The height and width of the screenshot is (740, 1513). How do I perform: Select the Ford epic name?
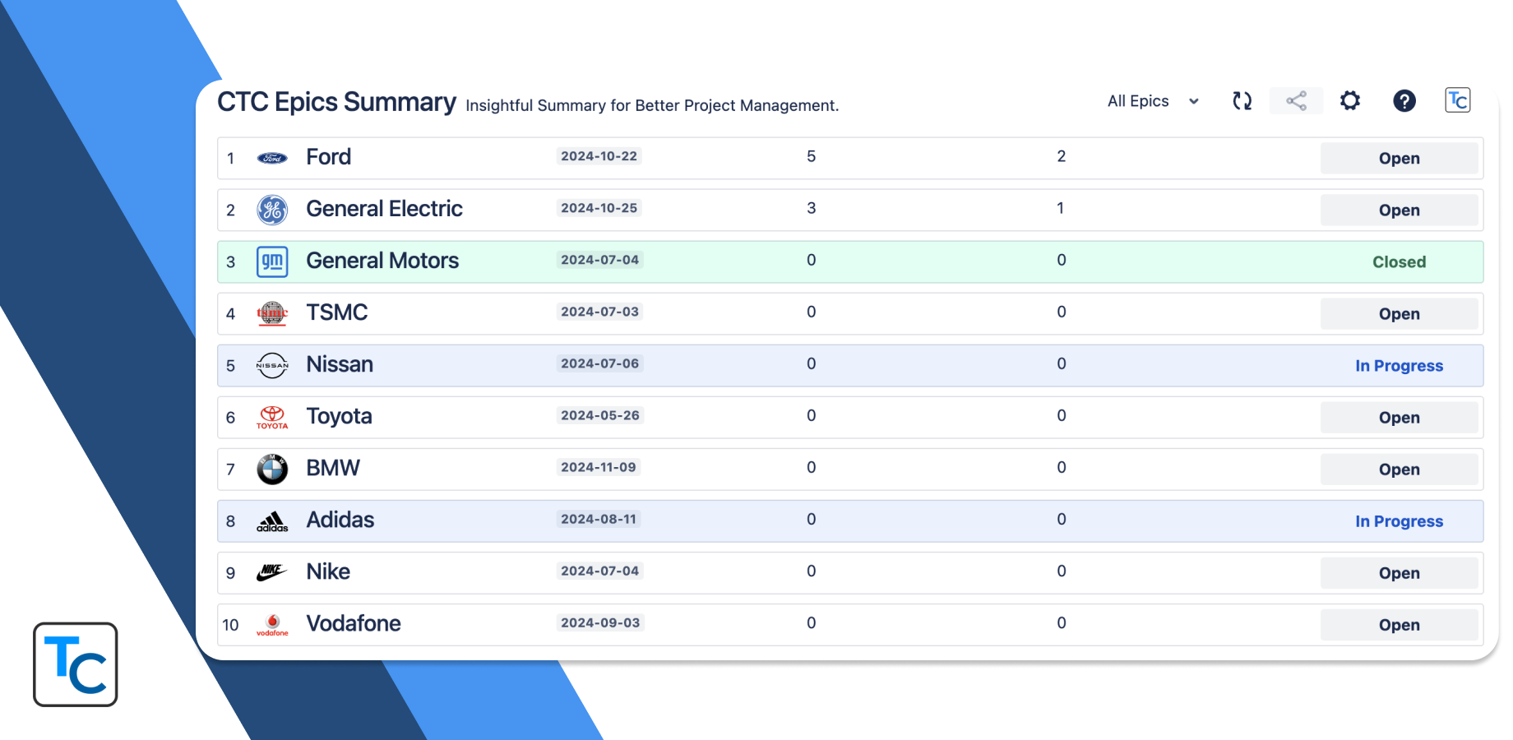pos(328,156)
